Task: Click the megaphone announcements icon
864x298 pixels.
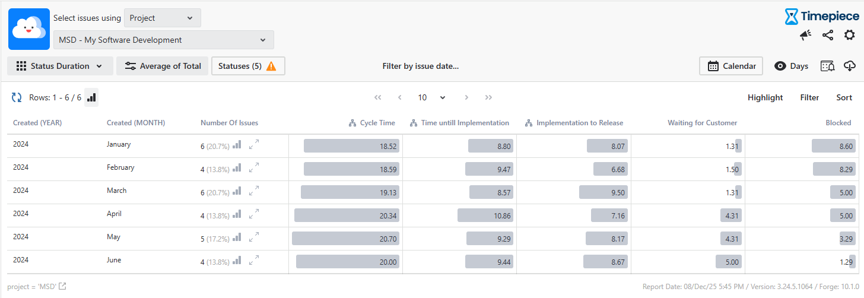Action: (805, 36)
